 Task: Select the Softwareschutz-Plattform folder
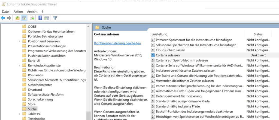click(x=46, y=94)
